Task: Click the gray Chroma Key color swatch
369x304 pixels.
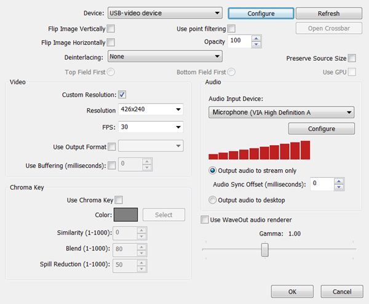Action: (125, 215)
